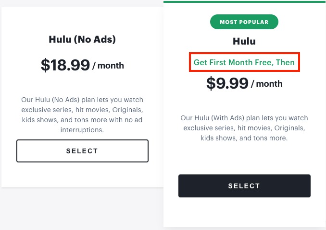This screenshot has height=230, width=326.
Task: Click the white Hulu (No Ads) card
Action: coord(82,97)
